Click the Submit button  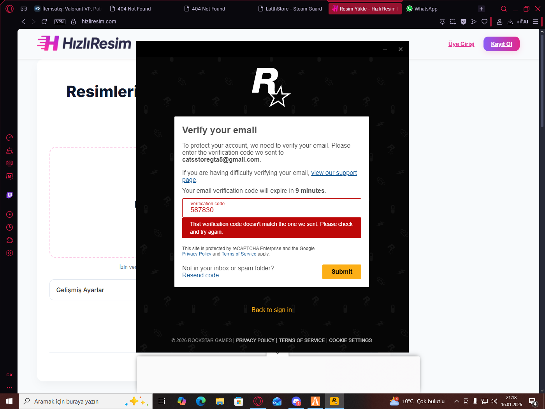(342, 272)
